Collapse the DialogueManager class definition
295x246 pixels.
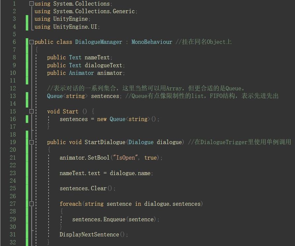(x=32, y=42)
